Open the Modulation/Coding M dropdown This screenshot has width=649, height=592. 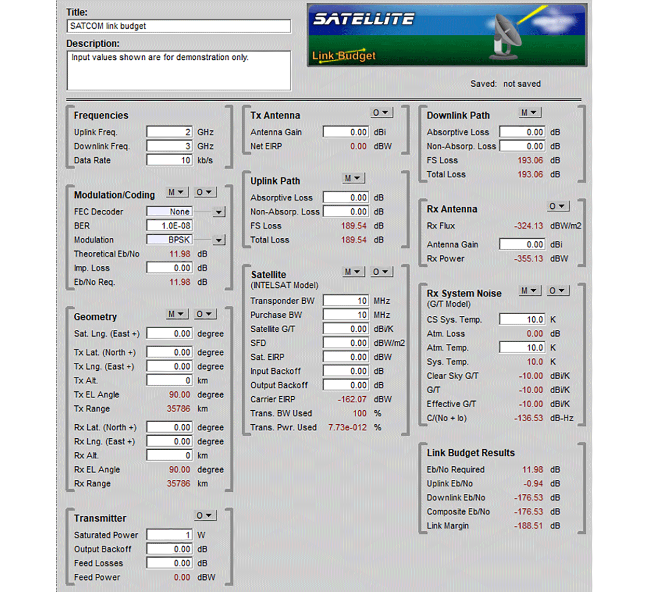pyautogui.click(x=177, y=192)
